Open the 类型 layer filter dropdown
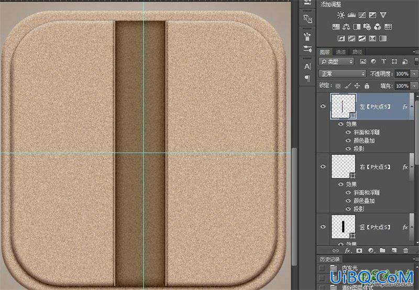 coord(336,62)
